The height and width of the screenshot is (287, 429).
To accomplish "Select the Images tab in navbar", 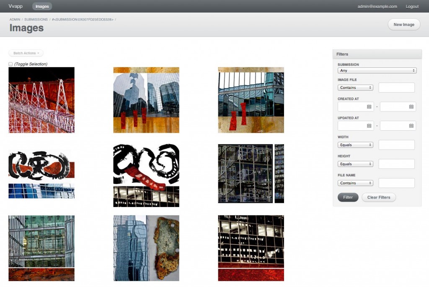I will click(x=42, y=6).
